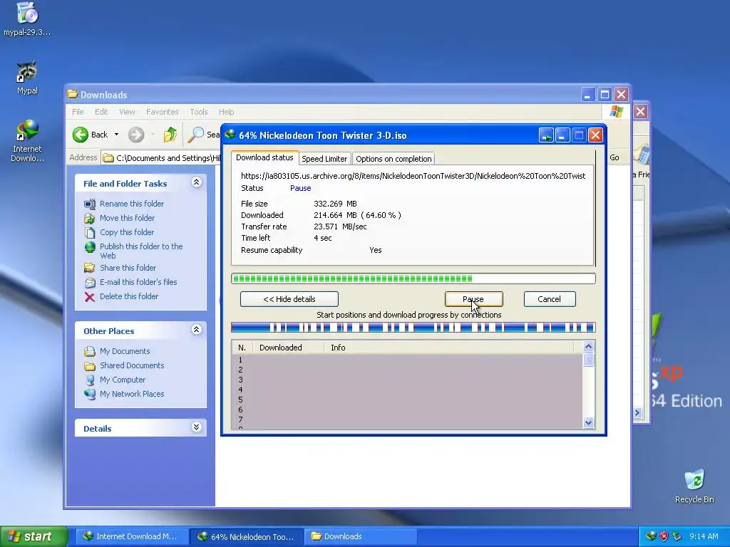This screenshot has width=730, height=547.
Task: Click folder icon in the Address bar
Action: (108, 157)
